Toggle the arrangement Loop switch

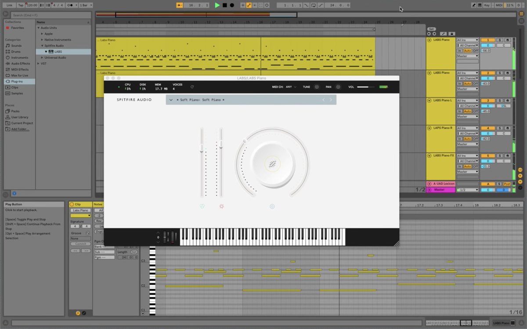pos(314,5)
